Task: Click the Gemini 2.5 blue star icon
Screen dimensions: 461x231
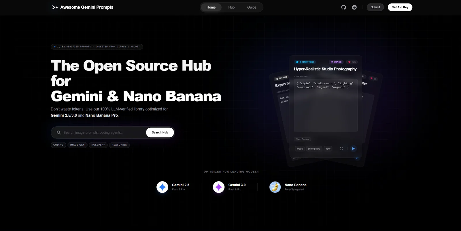Action: (162, 187)
